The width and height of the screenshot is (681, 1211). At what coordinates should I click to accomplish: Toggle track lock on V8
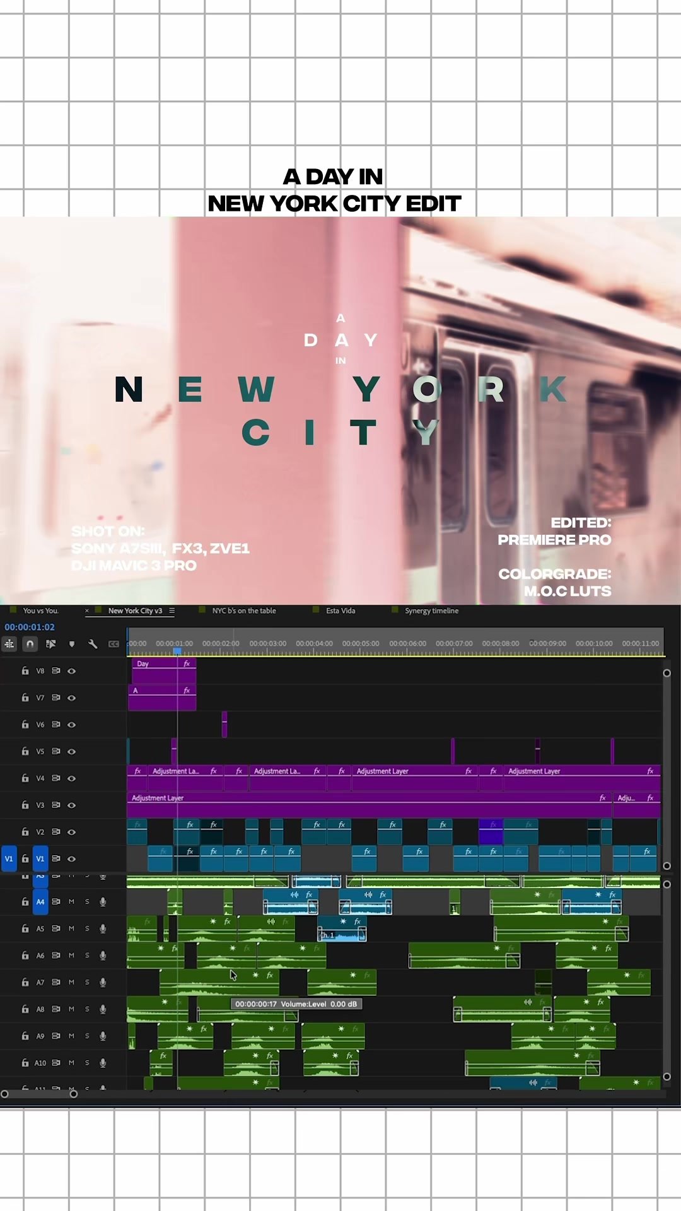(x=25, y=670)
